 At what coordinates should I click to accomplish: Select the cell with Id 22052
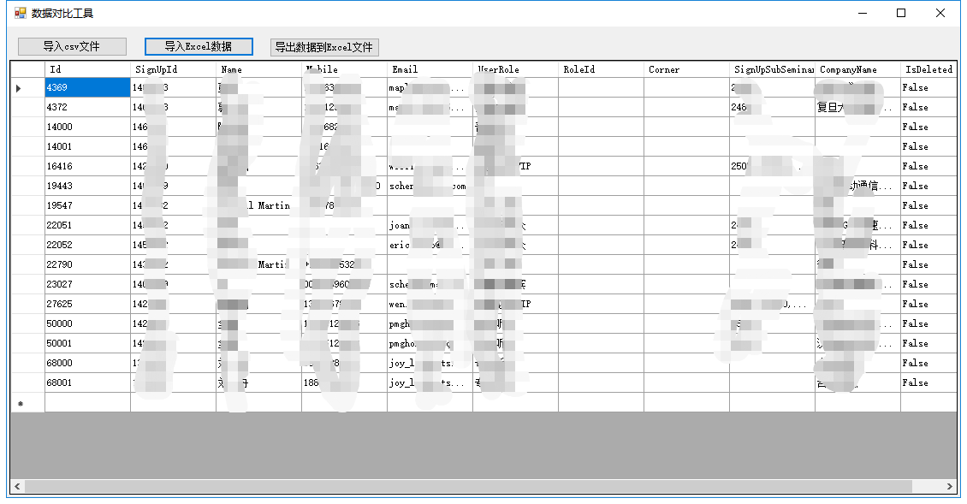(x=87, y=246)
